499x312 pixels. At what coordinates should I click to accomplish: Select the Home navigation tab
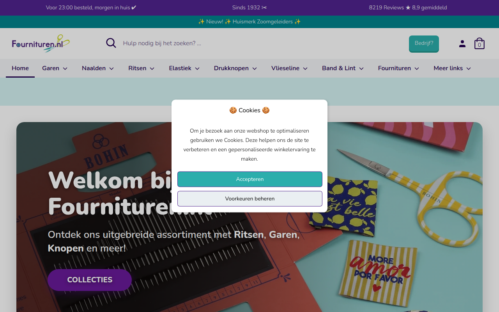[x=20, y=68]
